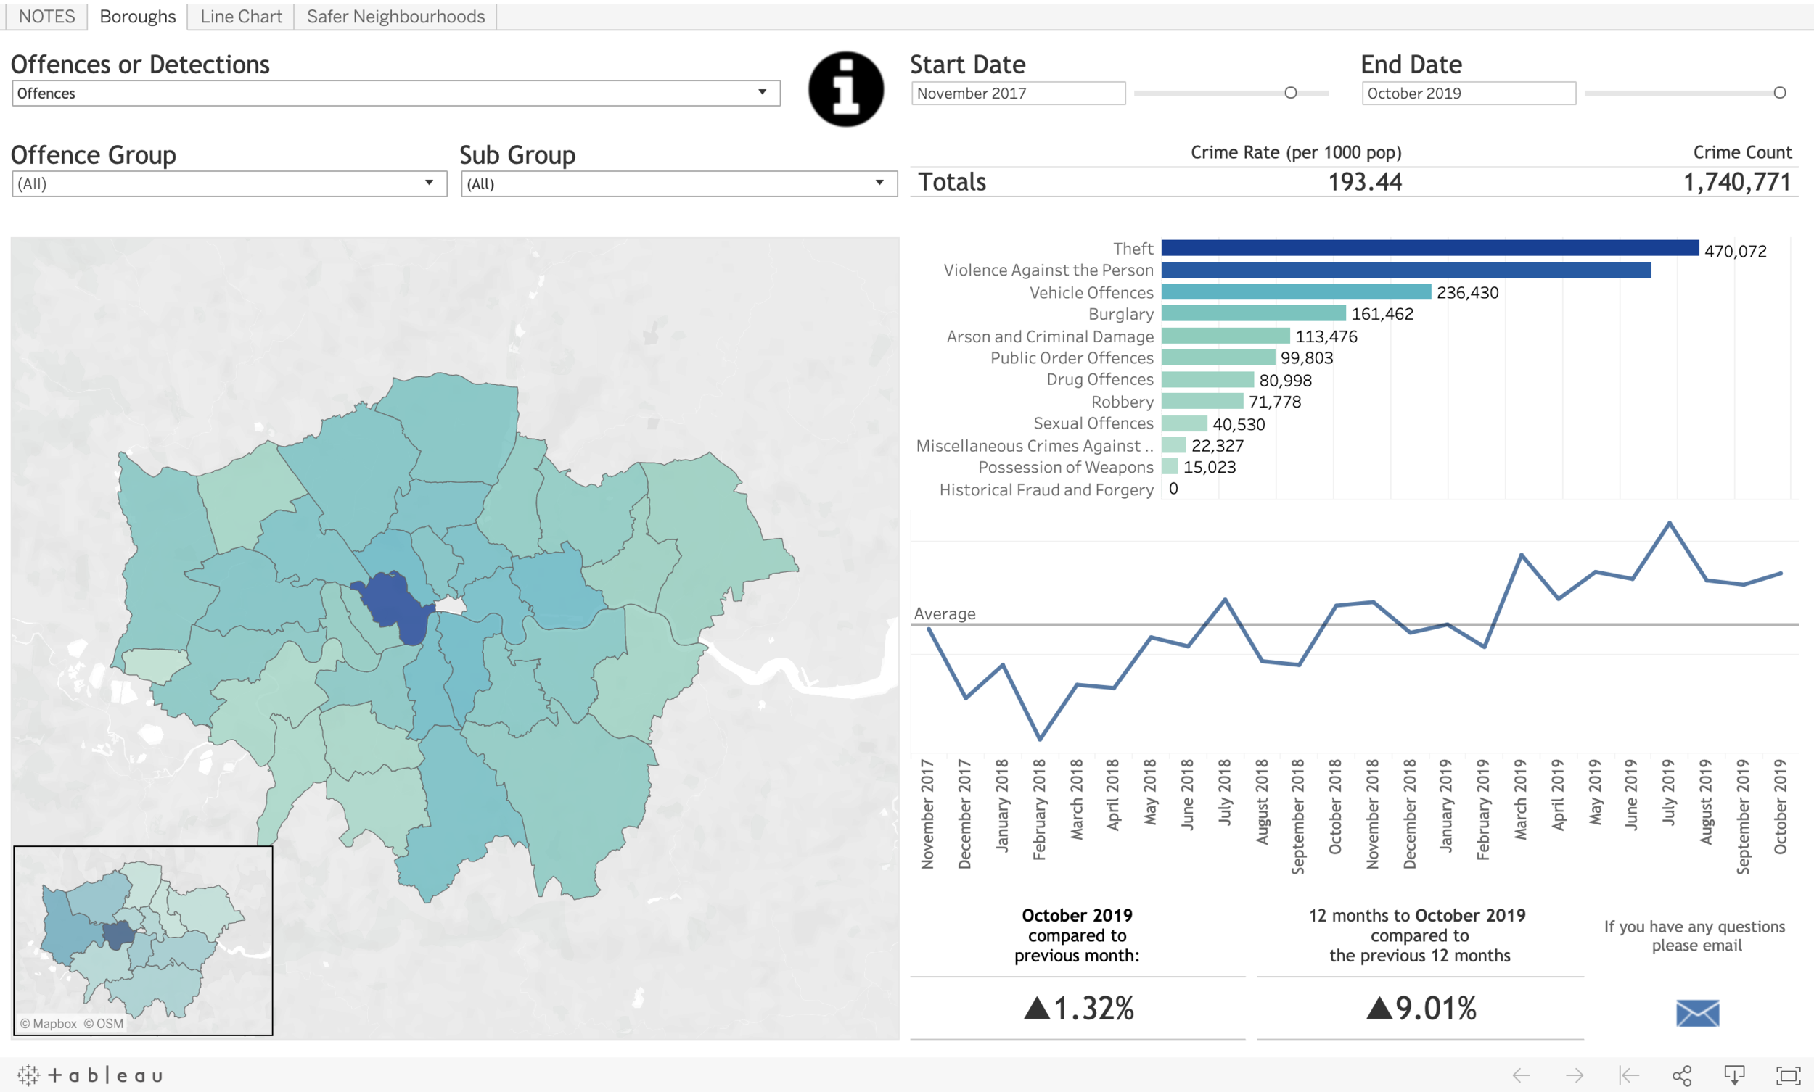Click the revert-to-start icon
This screenshot has width=1814, height=1092.
(x=1628, y=1075)
